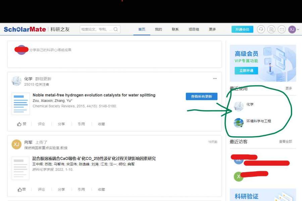The width and height of the screenshot is (302, 201).
Task: Expand the account dropdown arrow
Action: click(x=298, y=29)
